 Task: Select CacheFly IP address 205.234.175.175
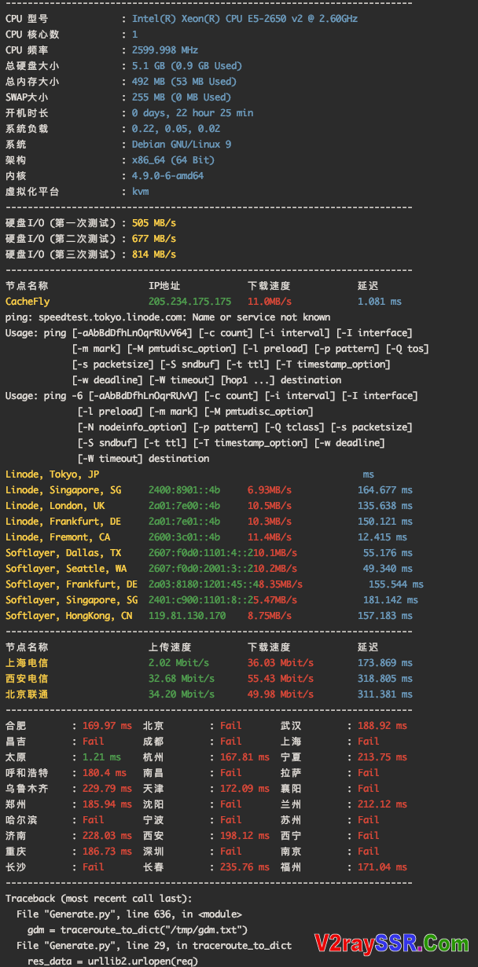point(189,301)
